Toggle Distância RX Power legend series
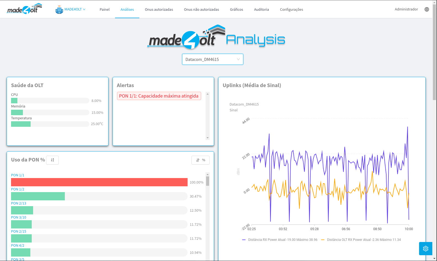Viewport: 437px width, 261px height. click(280, 240)
